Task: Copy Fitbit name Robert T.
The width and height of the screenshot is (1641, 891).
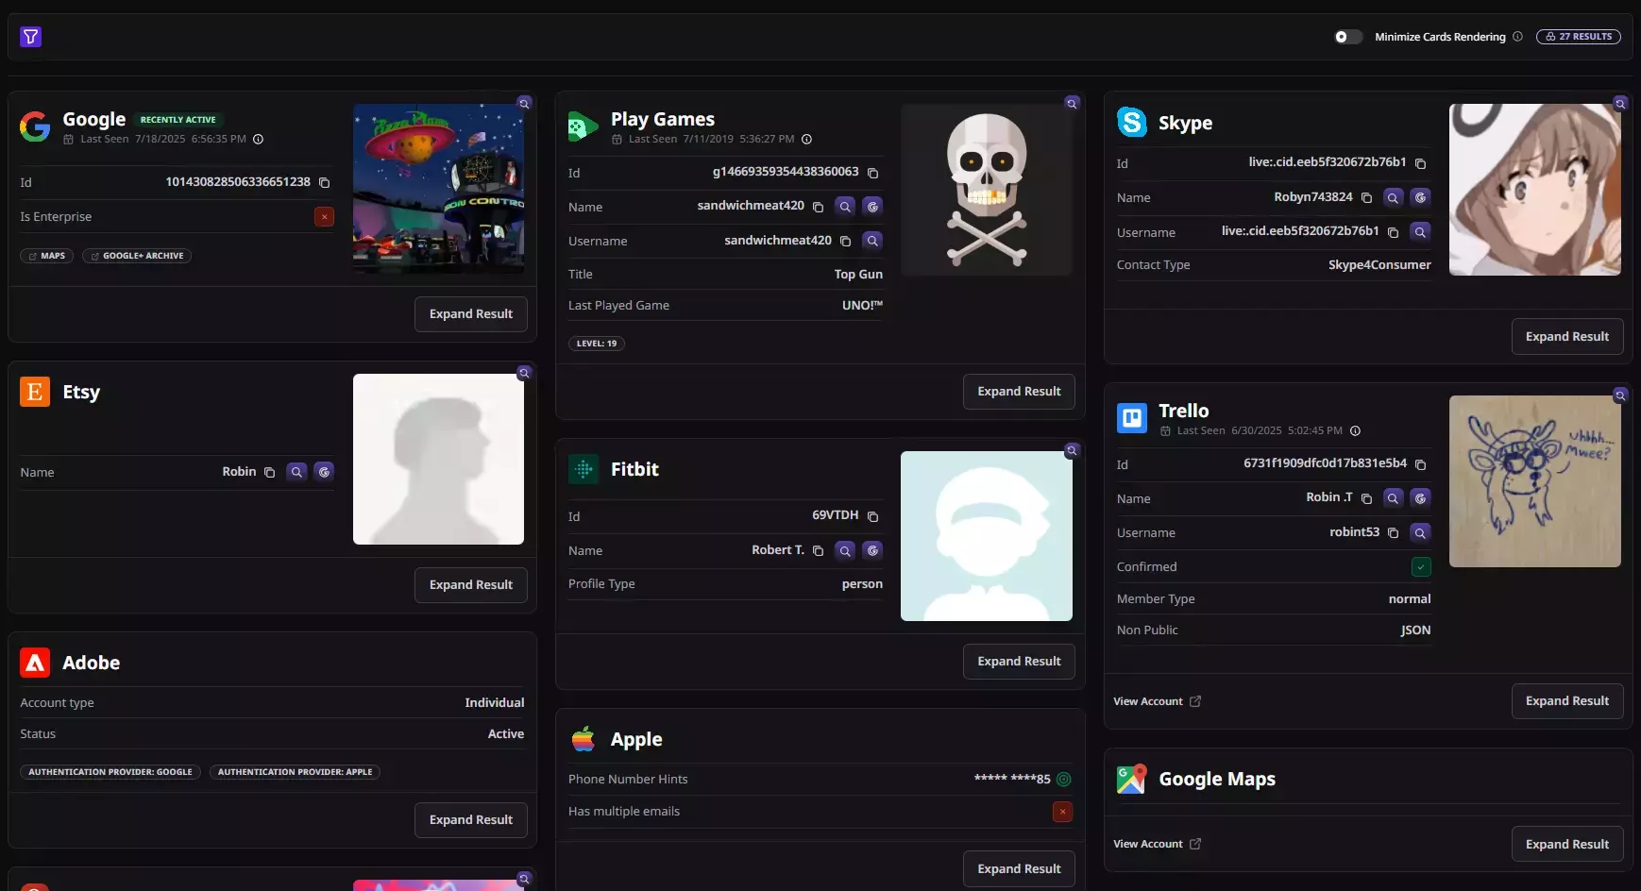Action: [x=818, y=550]
